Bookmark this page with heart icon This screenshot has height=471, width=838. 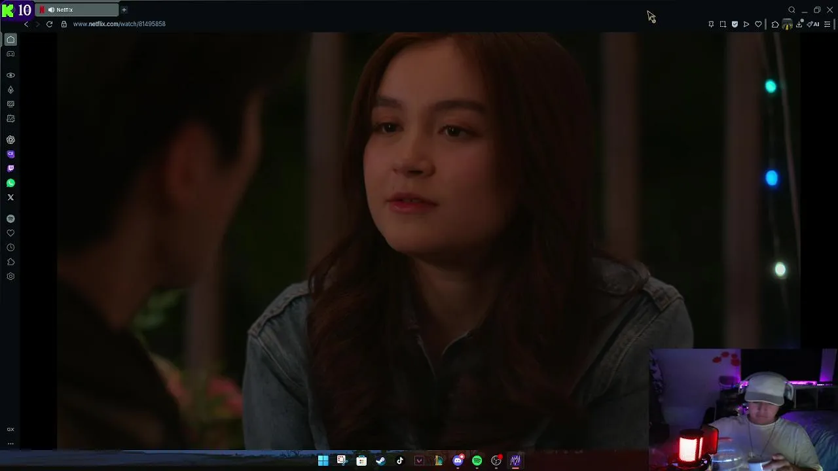(x=758, y=24)
